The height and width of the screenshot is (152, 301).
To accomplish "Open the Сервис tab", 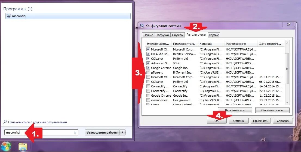I will click(x=214, y=35).
